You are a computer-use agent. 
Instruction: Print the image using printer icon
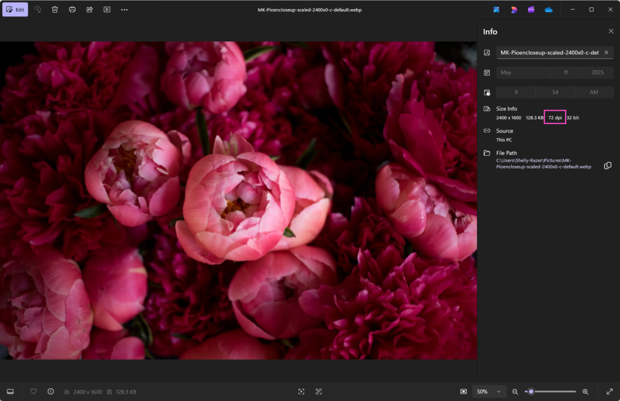click(73, 10)
